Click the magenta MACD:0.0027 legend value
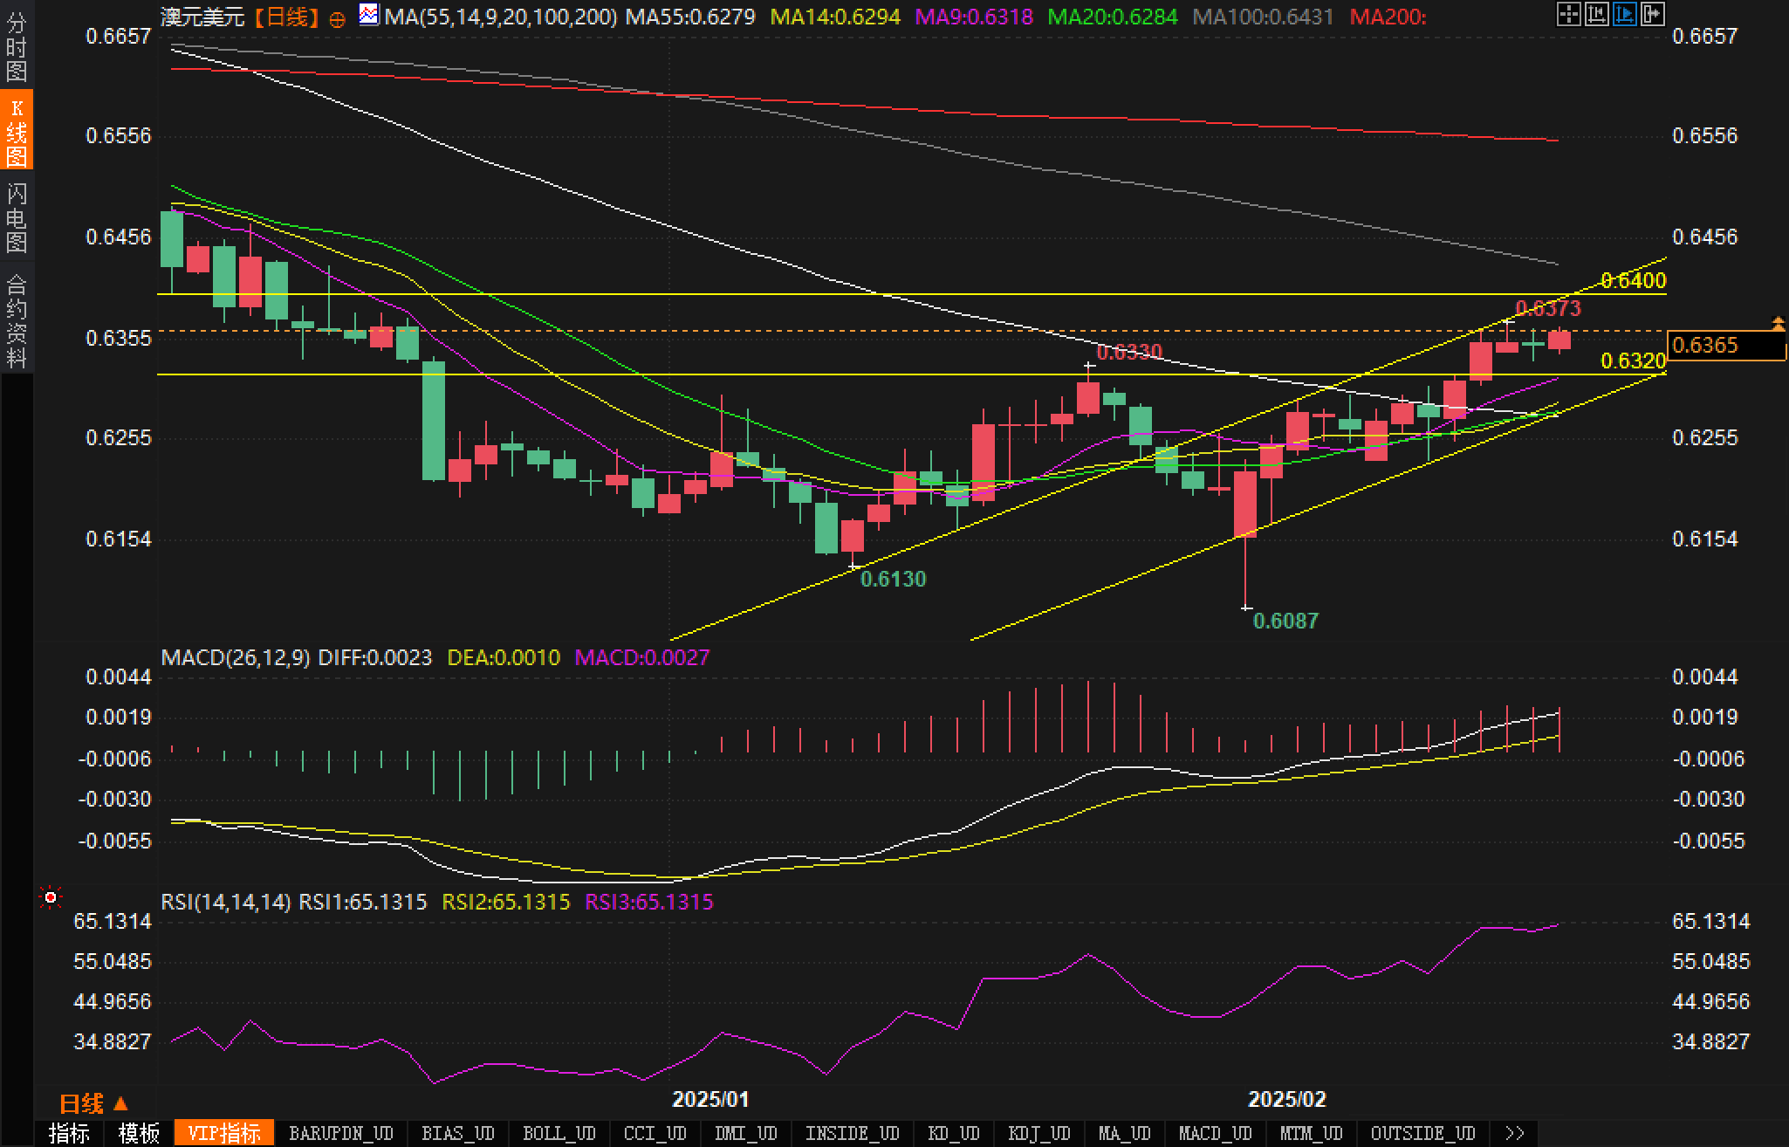 click(x=642, y=657)
